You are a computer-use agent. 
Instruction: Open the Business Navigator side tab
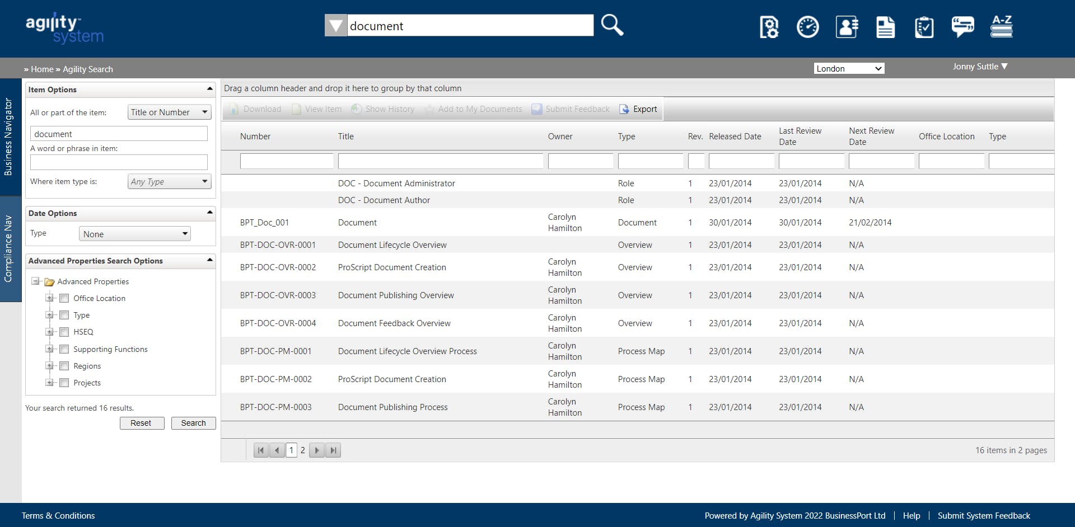click(8, 137)
